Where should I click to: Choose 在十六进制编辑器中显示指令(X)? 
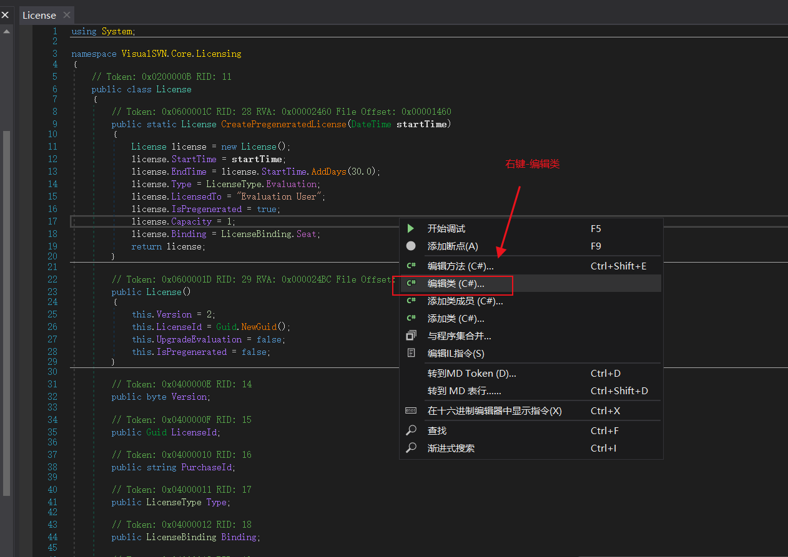pyautogui.click(x=531, y=410)
